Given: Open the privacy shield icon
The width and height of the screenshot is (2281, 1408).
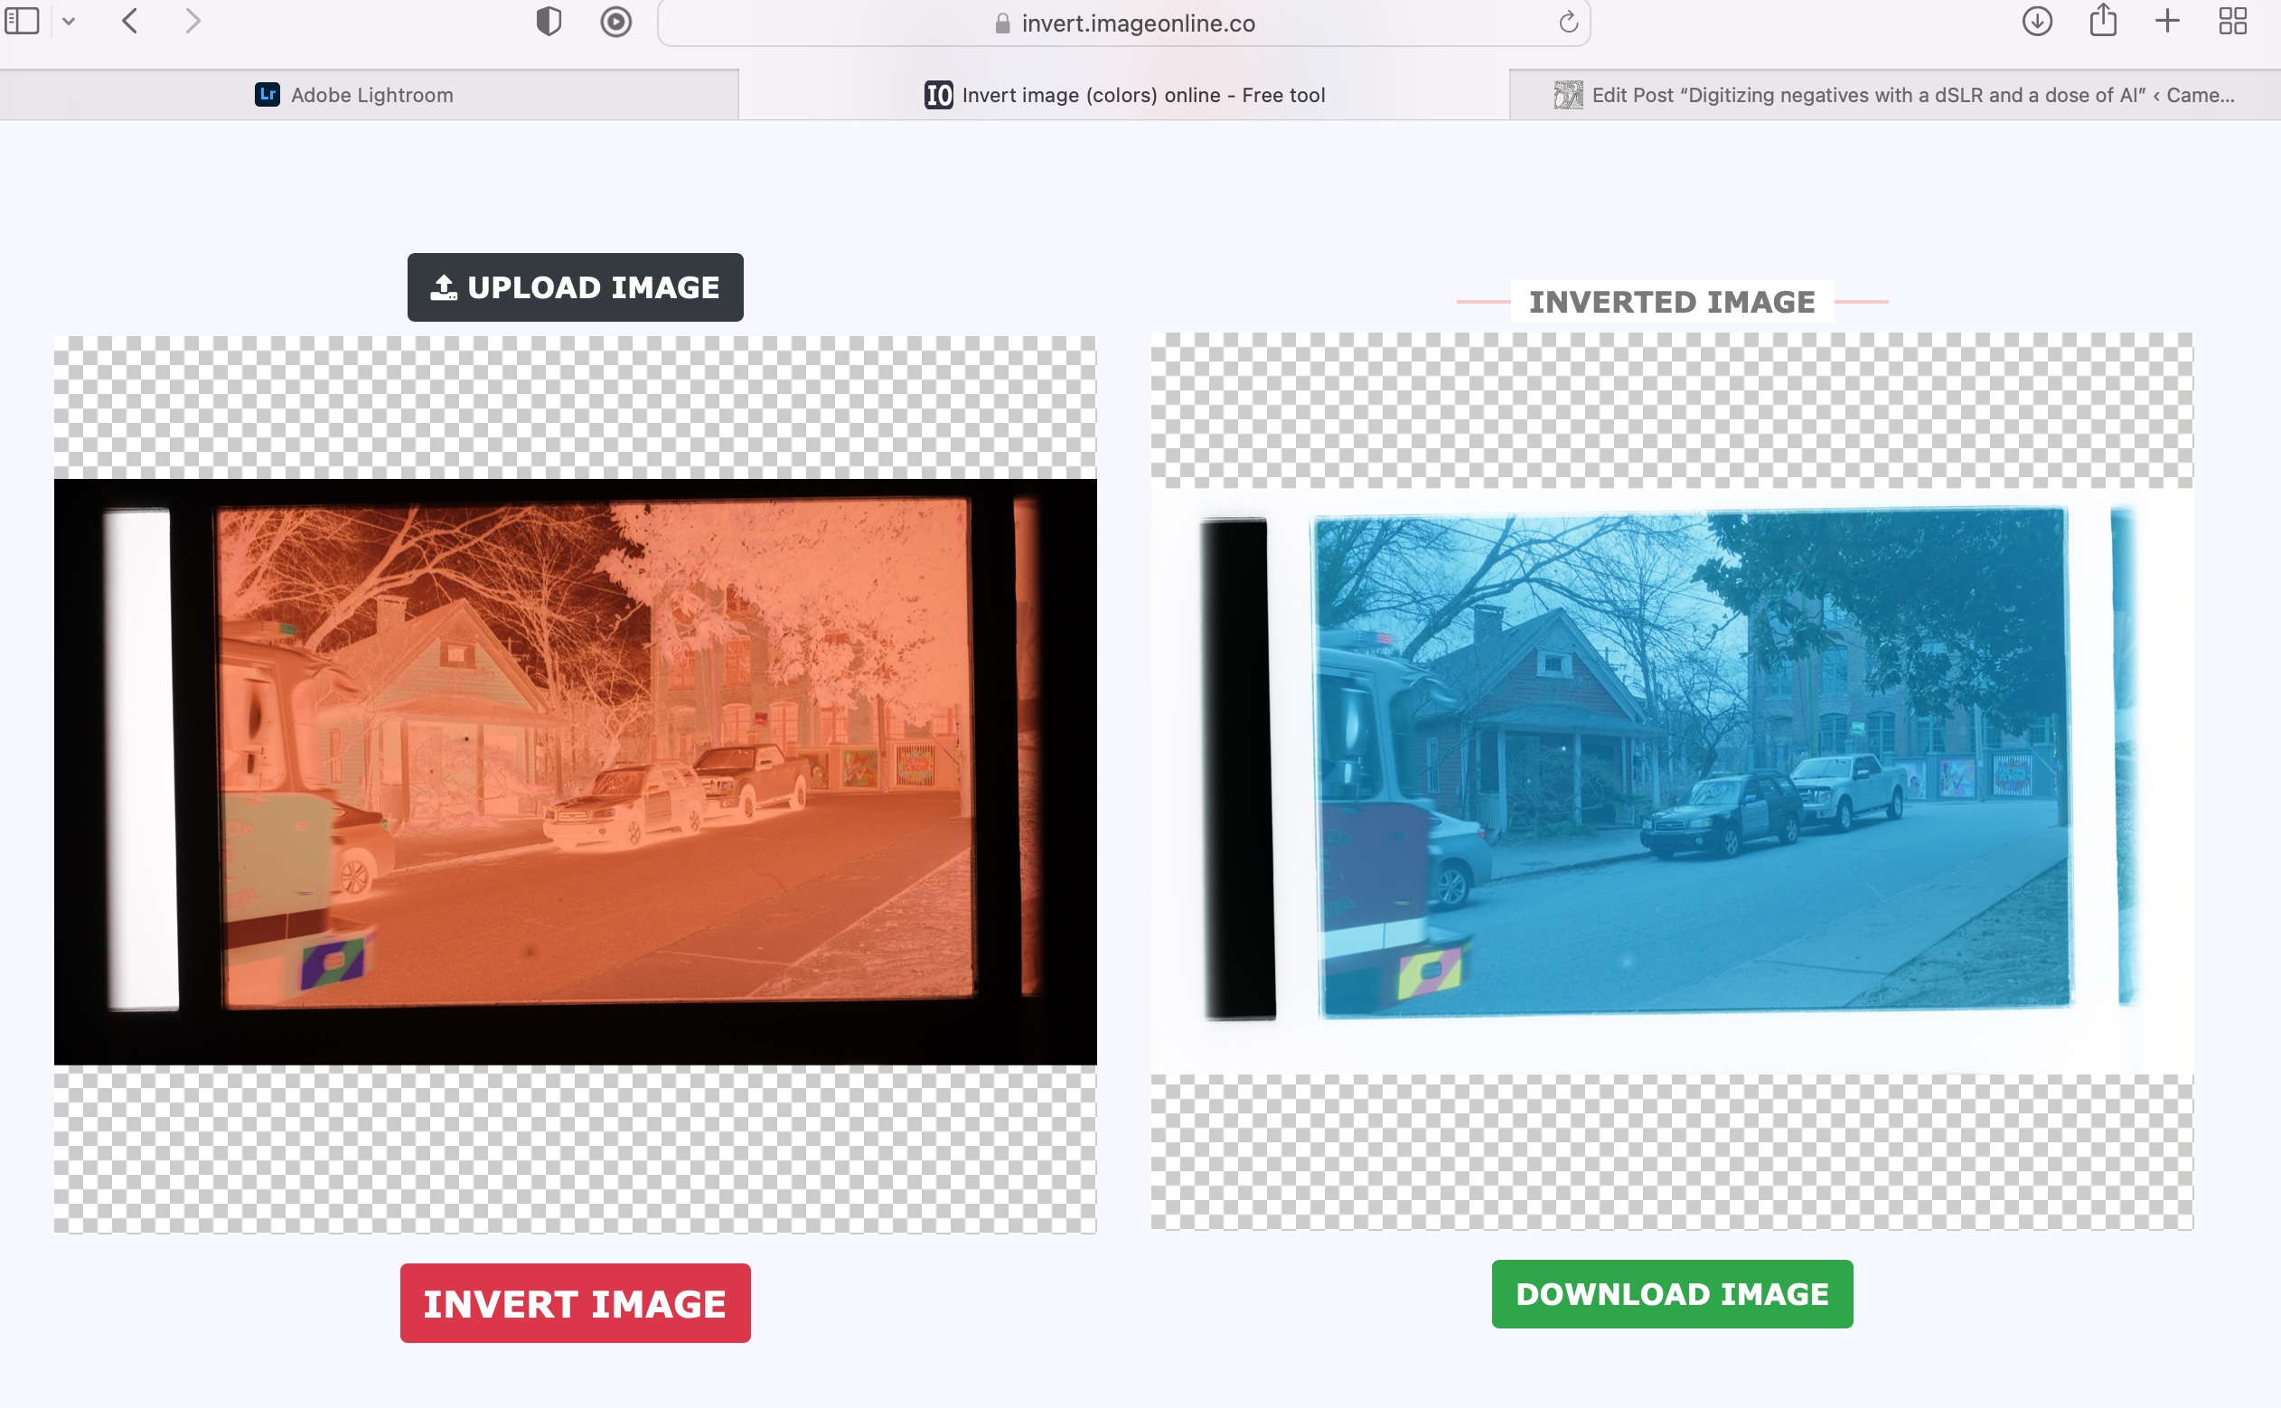Looking at the screenshot, I should [x=549, y=21].
